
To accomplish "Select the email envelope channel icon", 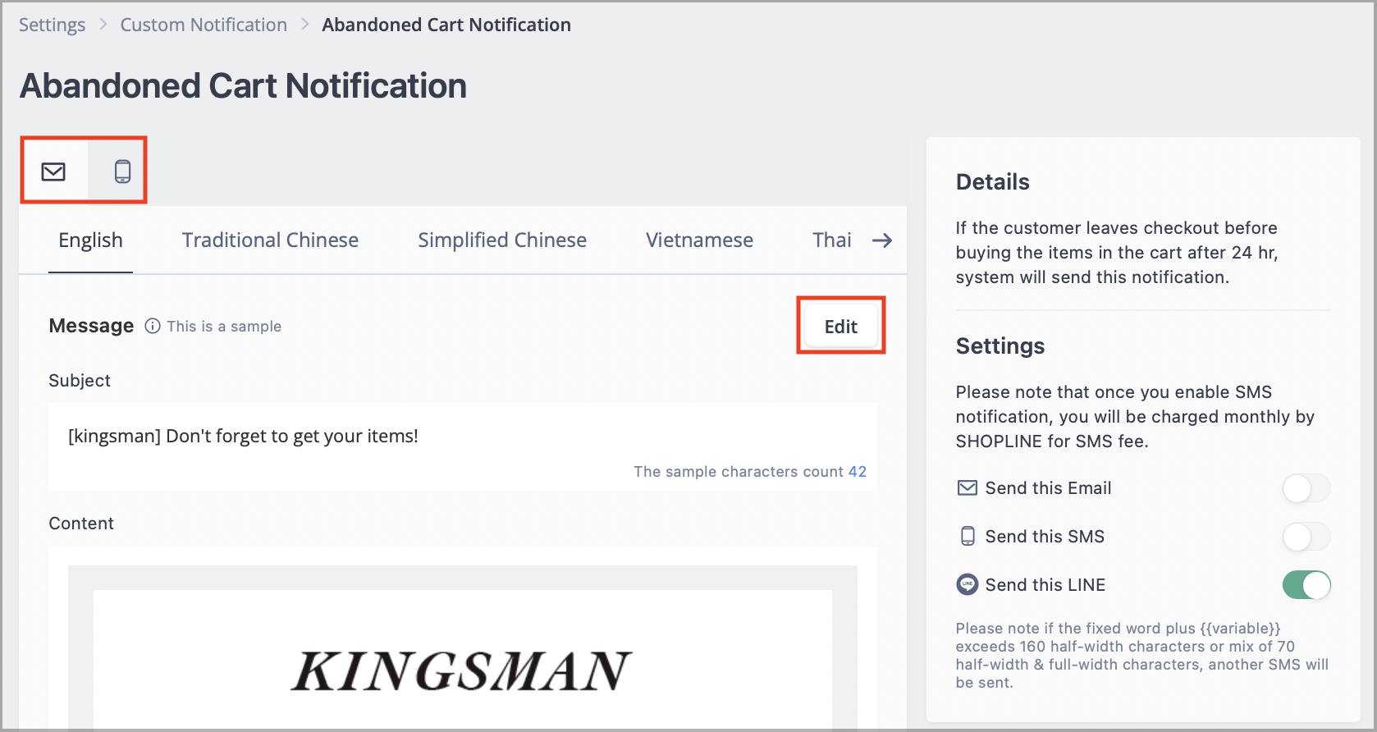I will pyautogui.click(x=53, y=172).
